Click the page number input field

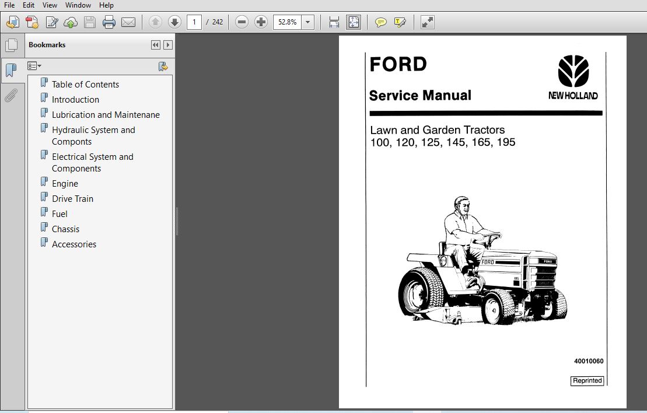click(194, 22)
